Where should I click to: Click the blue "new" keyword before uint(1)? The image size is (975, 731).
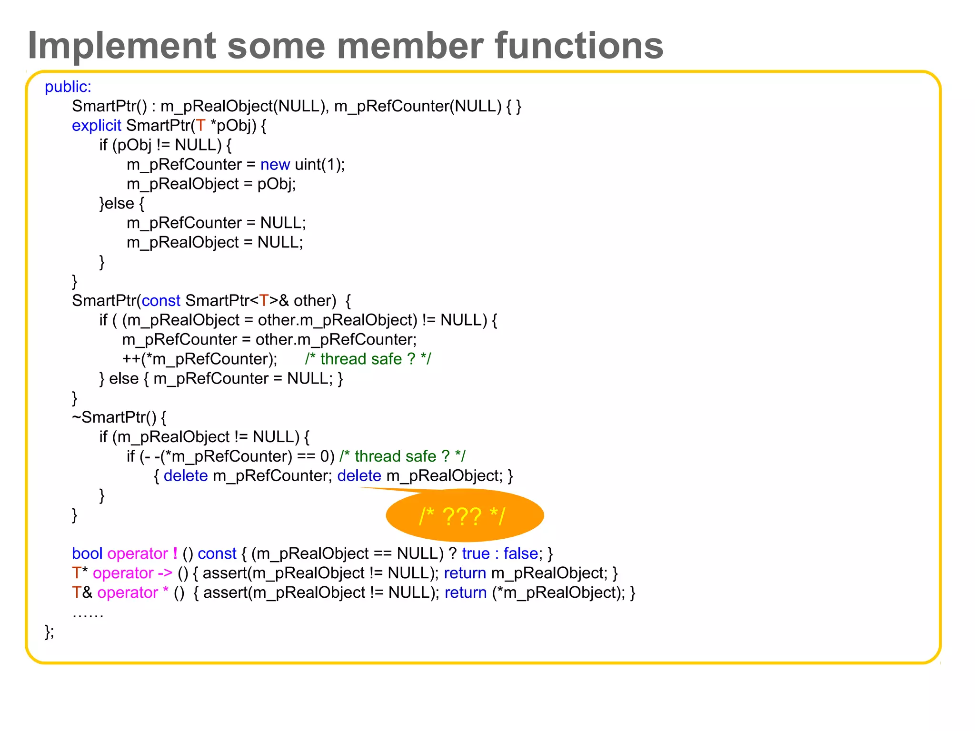275,165
